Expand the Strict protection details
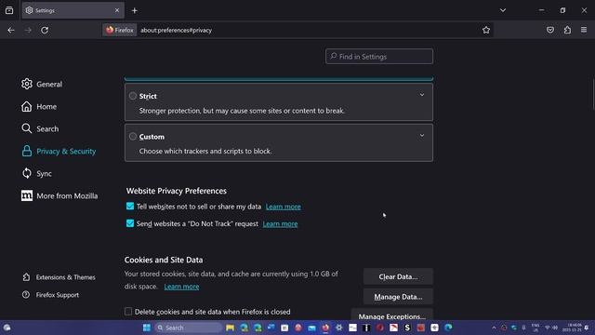The width and height of the screenshot is (595, 335). pyautogui.click(x=421, y=95)
